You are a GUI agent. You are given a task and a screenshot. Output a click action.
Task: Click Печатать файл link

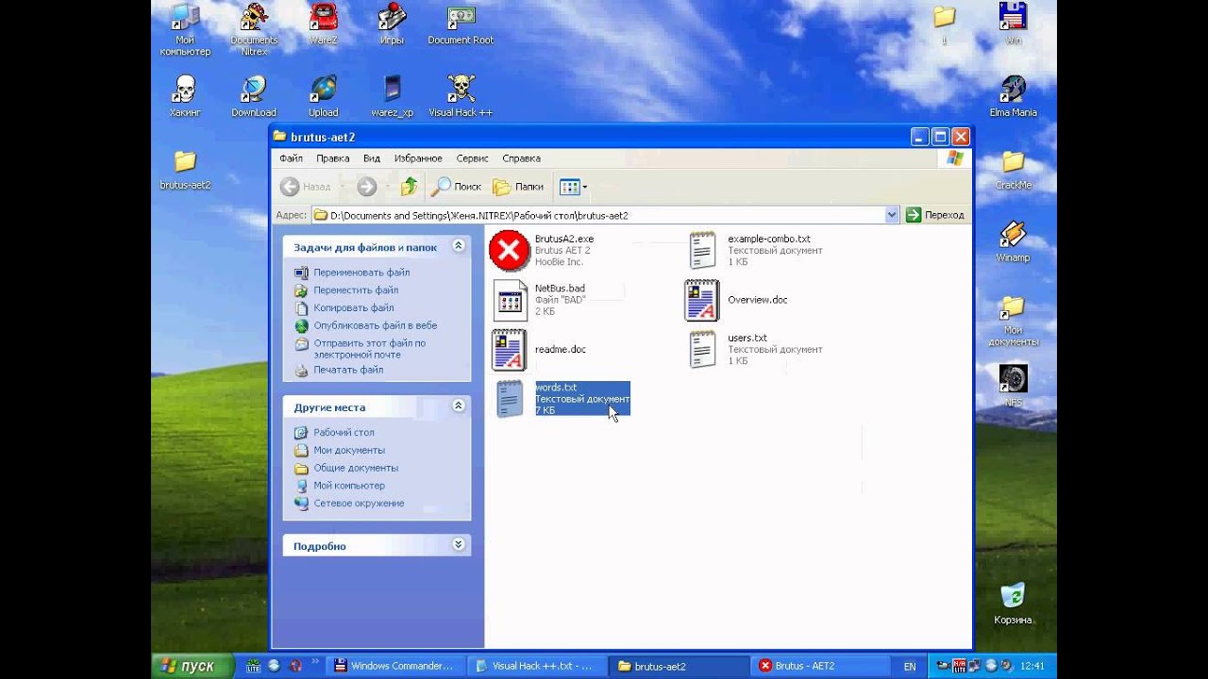(348, 370)
